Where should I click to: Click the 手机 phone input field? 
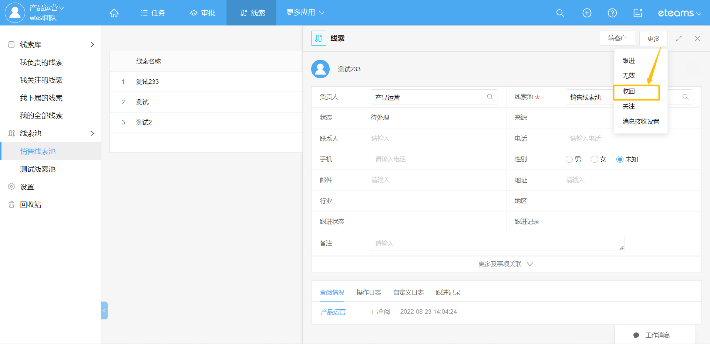[434, 159]
